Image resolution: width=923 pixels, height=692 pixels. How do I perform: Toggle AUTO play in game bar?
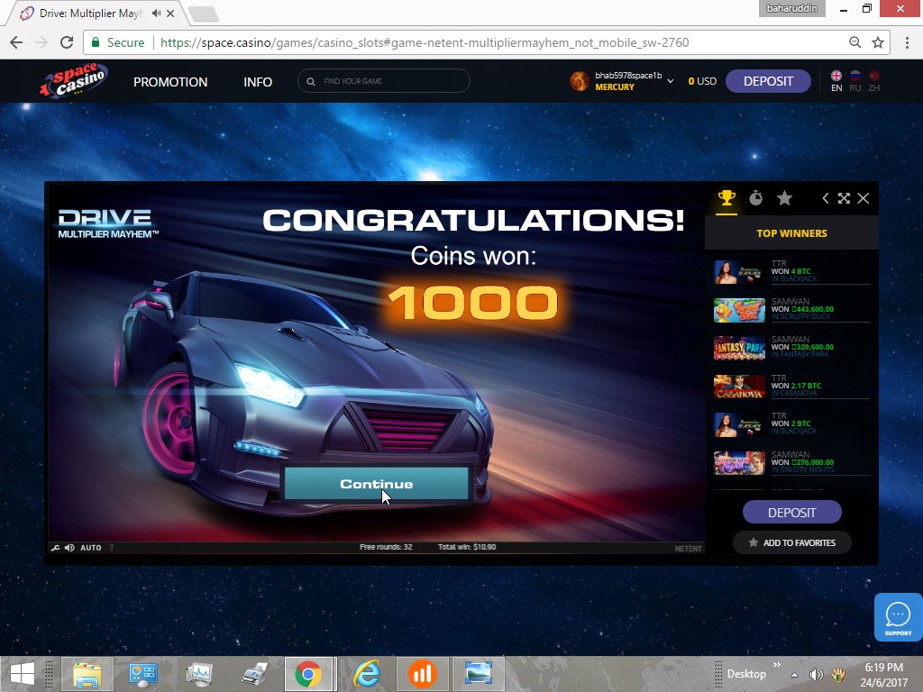91,547
